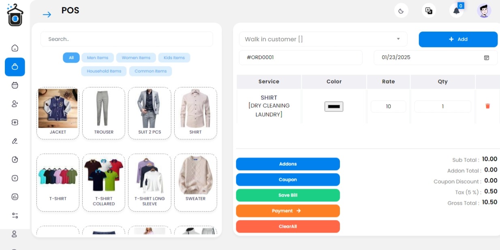
Task: Open the add customer sidebar icon
Action: coord(15,104)
